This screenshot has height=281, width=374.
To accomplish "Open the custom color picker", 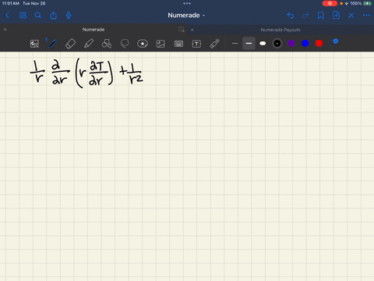I will 333,43.
